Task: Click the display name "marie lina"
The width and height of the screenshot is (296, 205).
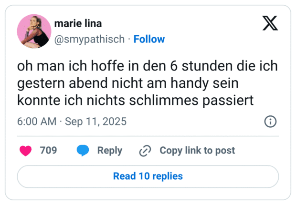Action: pyautogui.click(x=78, y=24)
